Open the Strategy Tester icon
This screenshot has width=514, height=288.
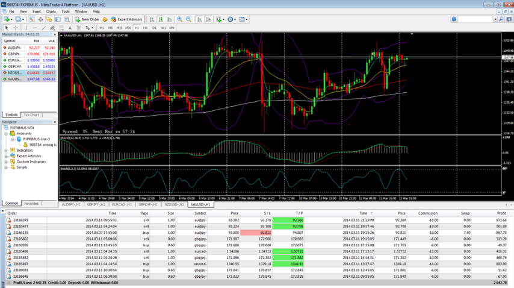click(x=67, y=19)
